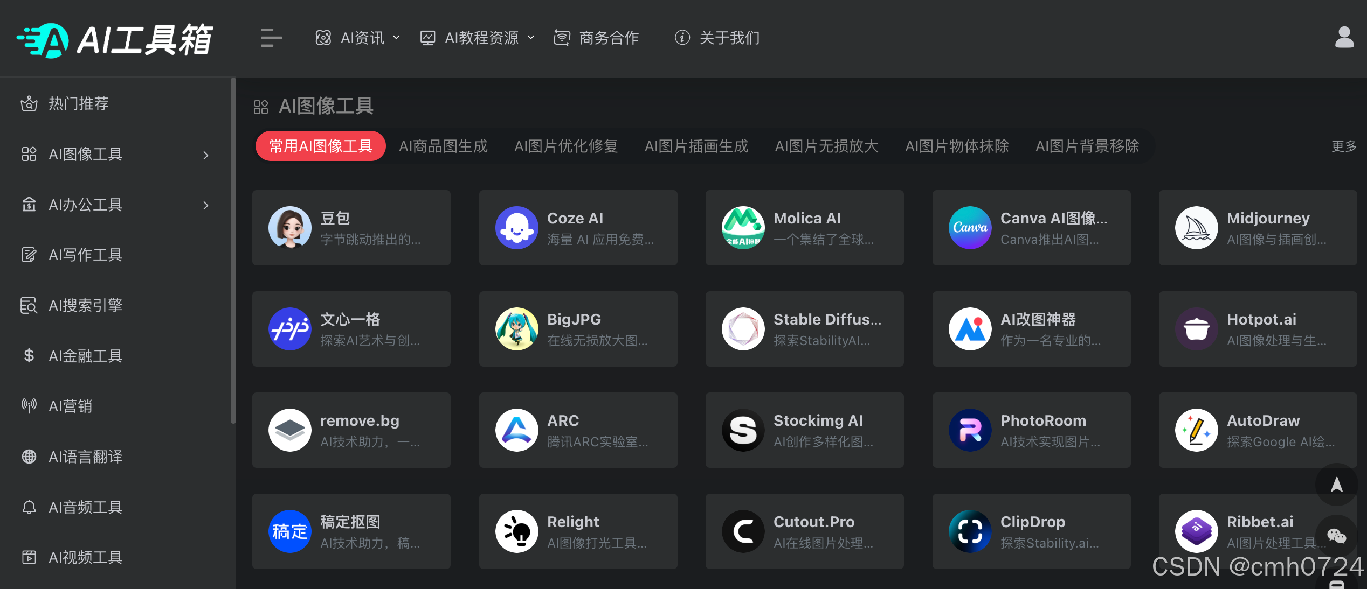
Task: Open the user profile avatar icon
Action: (x=1344, y=38)
